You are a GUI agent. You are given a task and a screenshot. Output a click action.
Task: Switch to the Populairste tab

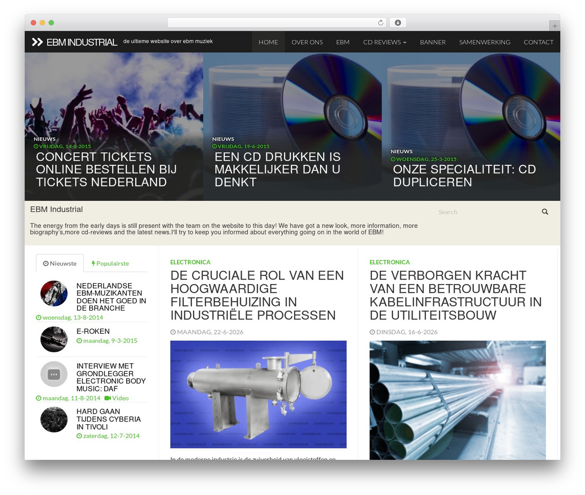pyautogui.click(x=110, y=263)
